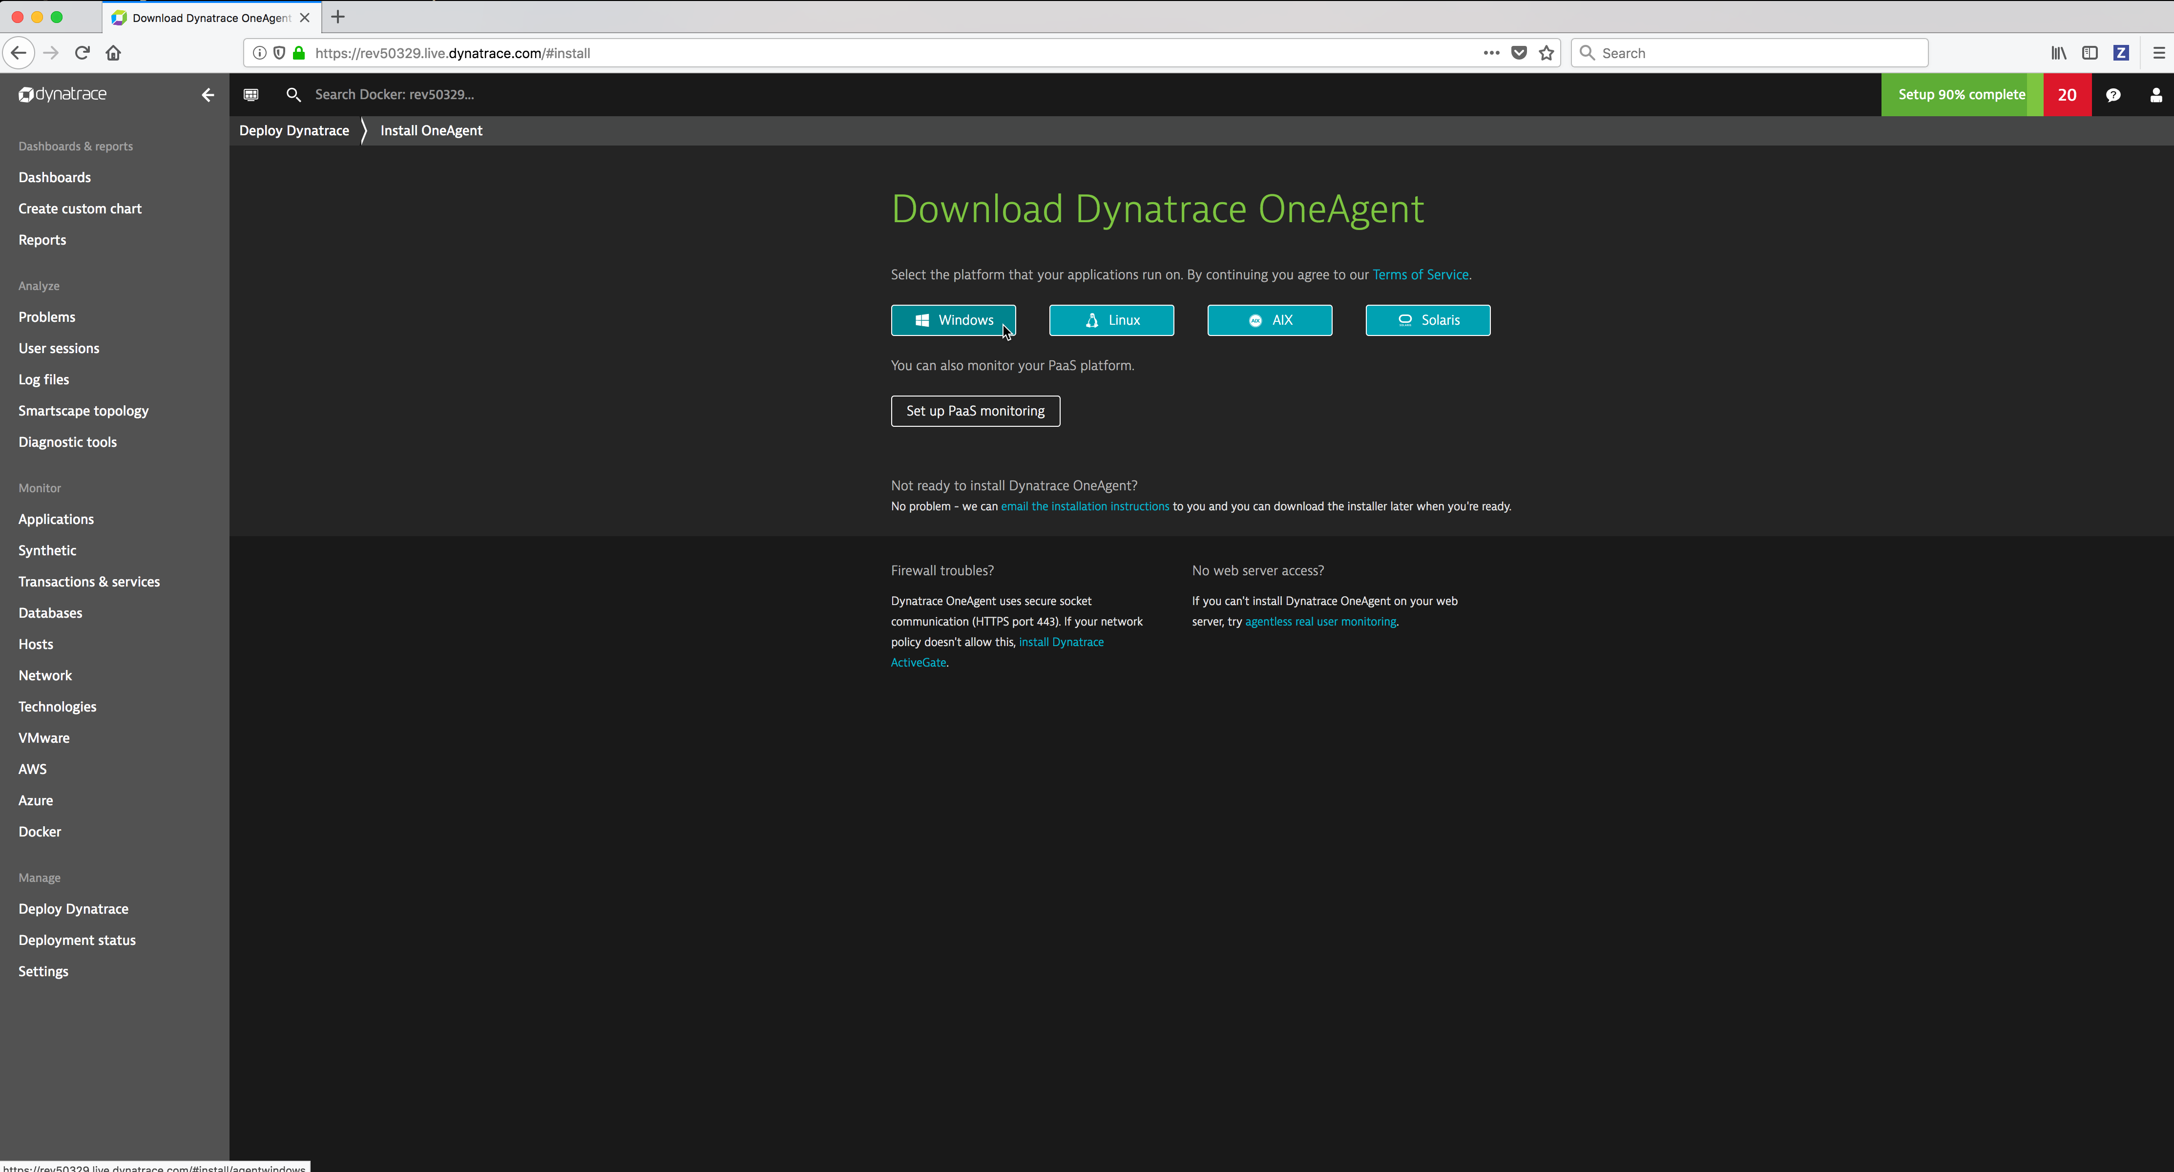Toggle the browser sidebar view

click(x=2090, y=52)
